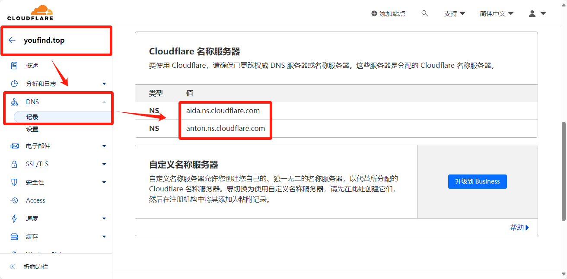Image resolution: width=567 pixels, height=279 pixels.
Task: Expand the 缓存 section arrow
Action: 104,237
